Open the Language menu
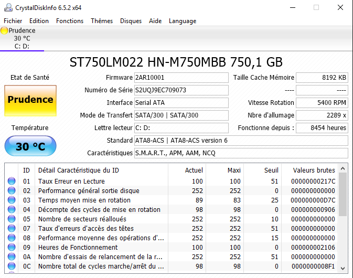This screenshot has width=353, height=278. [x=183, y=21]
